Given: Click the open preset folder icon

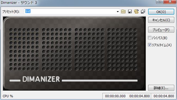Looking at the screenshot, I should tap(123, 11).
